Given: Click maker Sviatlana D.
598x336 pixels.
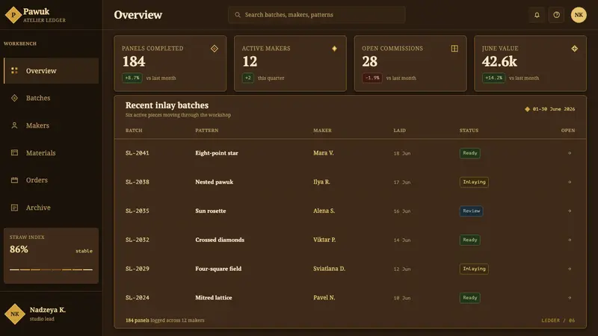Looking at the screenshot, I should [x=329, y=269].
